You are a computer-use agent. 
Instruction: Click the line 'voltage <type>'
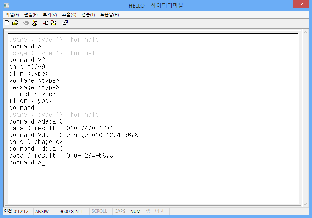tap(34, 80)
